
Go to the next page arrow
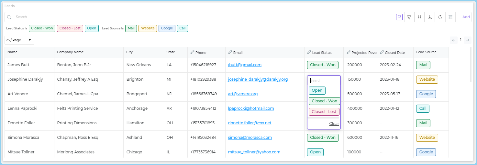click(467, 40)
